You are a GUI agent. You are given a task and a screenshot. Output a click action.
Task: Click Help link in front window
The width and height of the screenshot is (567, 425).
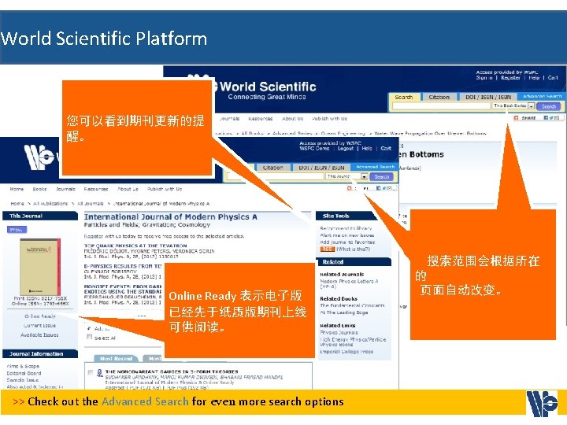click(x=367, y=149)
